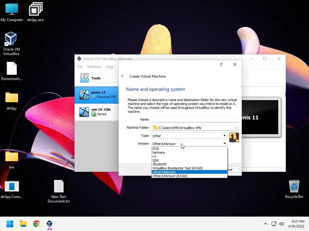Open the Help menu in VirtualBox
This screenshot has width=309, height=231.
(110, 67)
